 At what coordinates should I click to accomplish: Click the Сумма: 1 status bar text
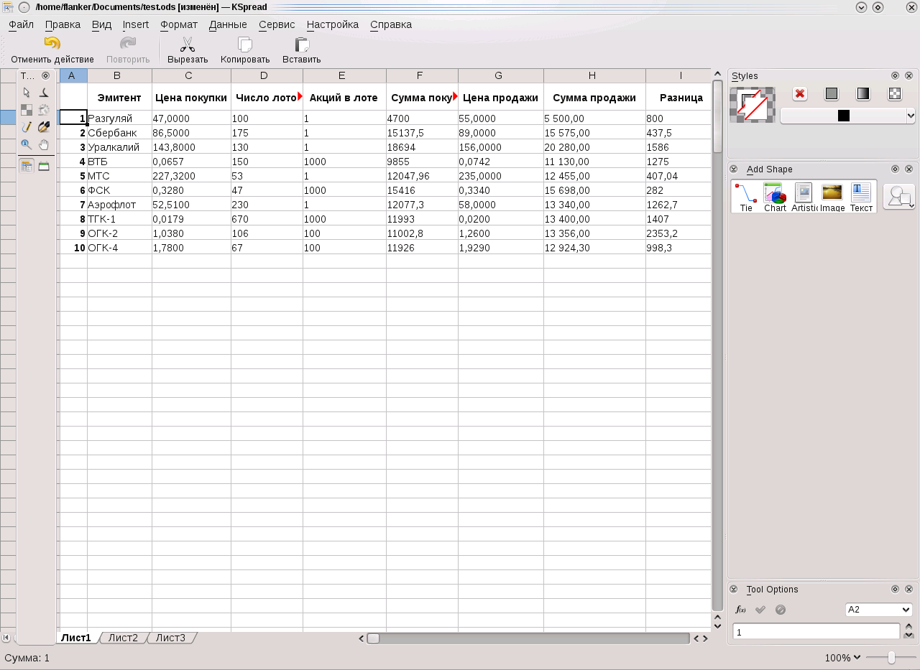[27, 658]
